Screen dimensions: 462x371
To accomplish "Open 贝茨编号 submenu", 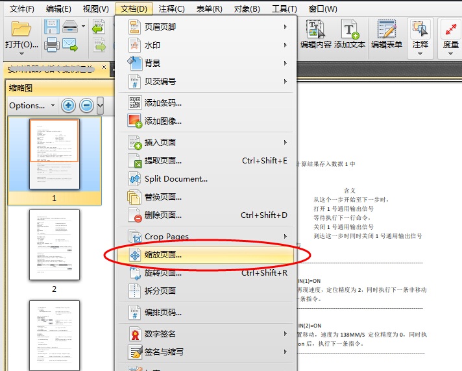I will tap(206, 82).
